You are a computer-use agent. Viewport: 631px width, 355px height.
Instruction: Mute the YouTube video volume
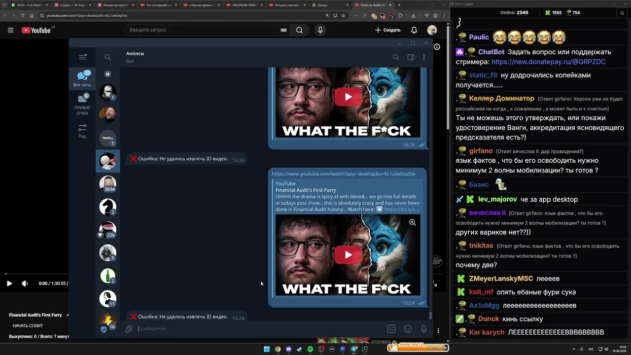click(25, 284)
